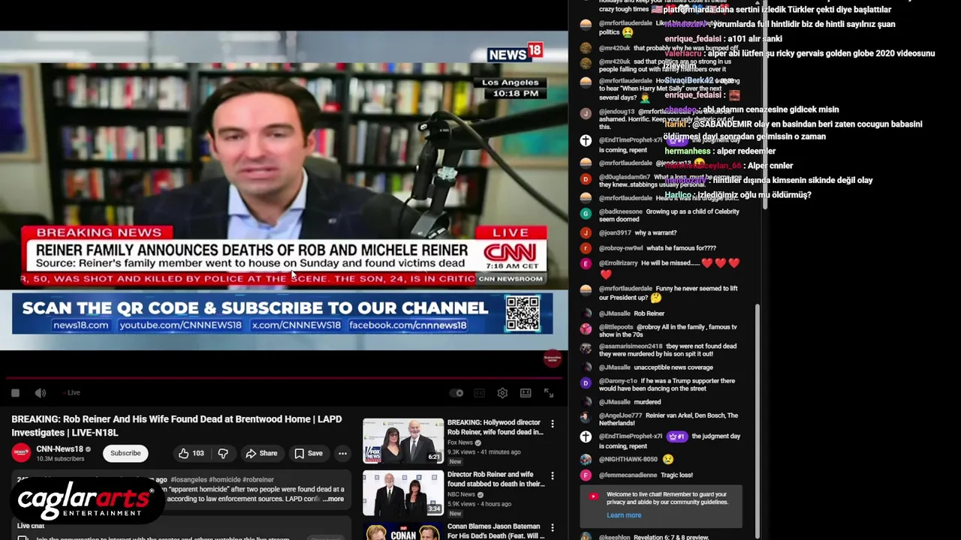Toggle the autoplay switch in the player

click(456, 393)
